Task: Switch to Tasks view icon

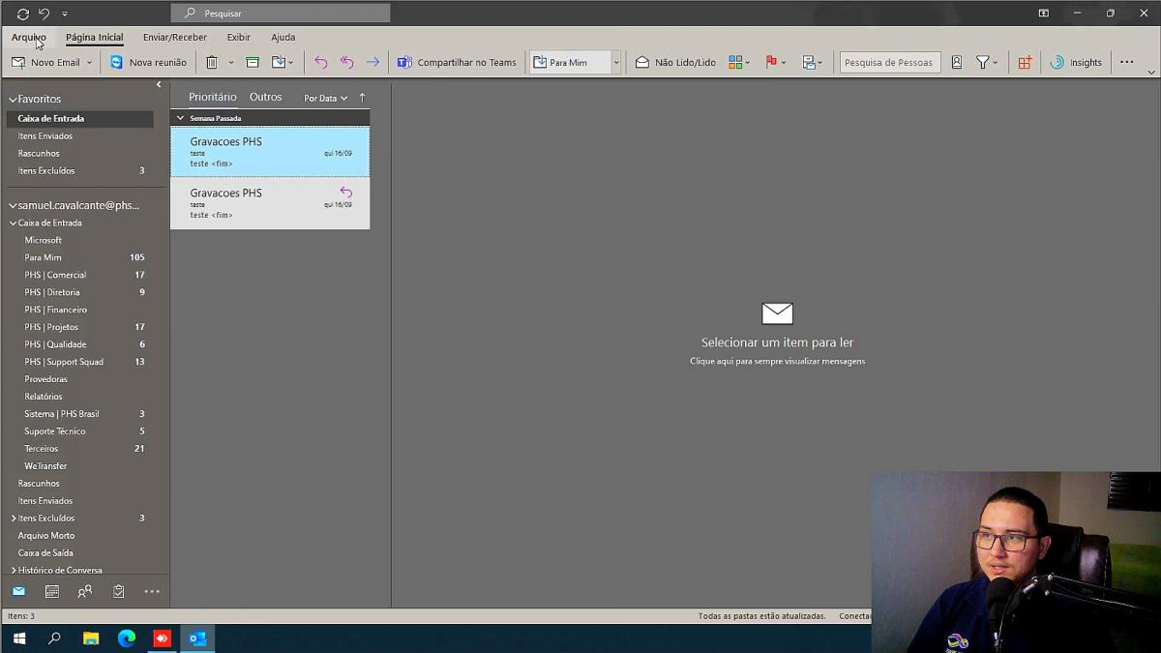Action: coord(118,591)
